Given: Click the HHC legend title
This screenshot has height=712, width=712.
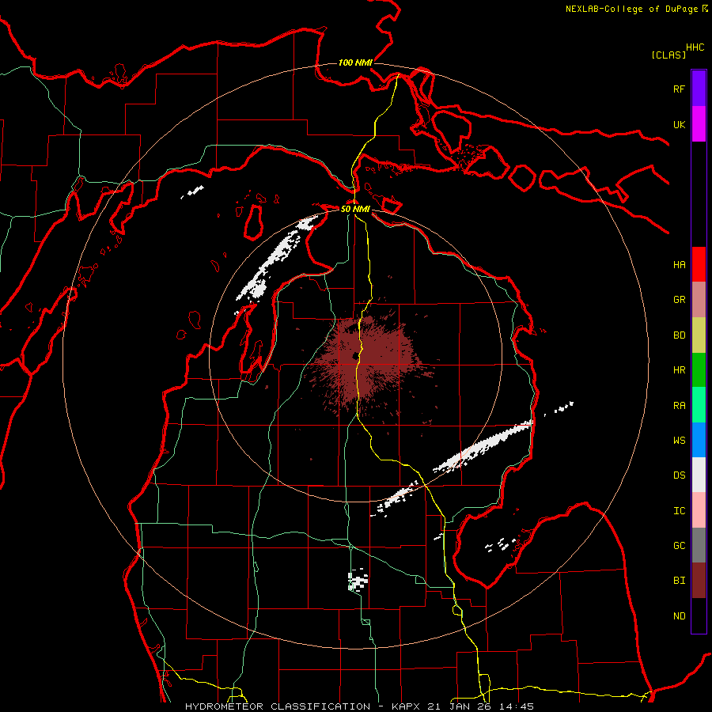Looking at the screenshot, I should 695,47.
